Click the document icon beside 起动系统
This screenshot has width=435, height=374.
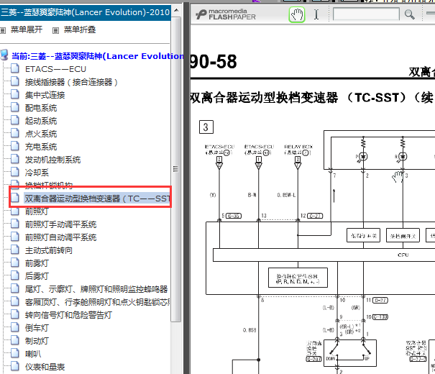coord(15,120)
